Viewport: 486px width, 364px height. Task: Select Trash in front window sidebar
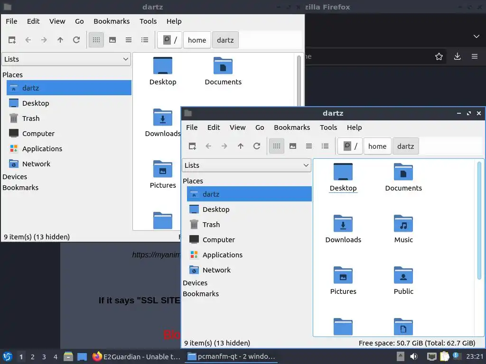pyautogui.click(x=250, y=224)
